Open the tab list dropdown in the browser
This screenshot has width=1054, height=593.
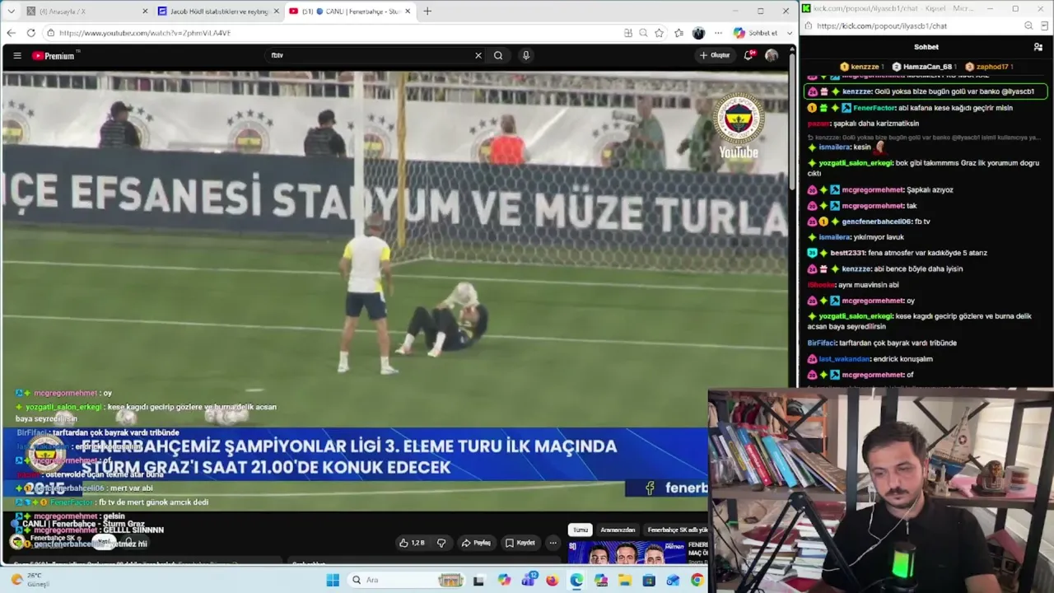(x=11, y=12)
